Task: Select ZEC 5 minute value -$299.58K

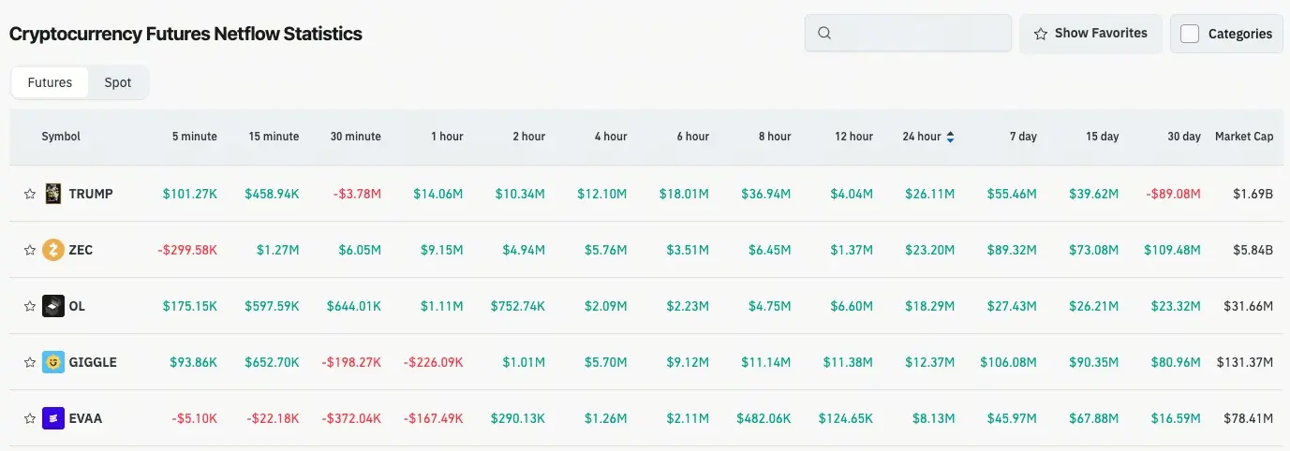Action: [186, 250]
